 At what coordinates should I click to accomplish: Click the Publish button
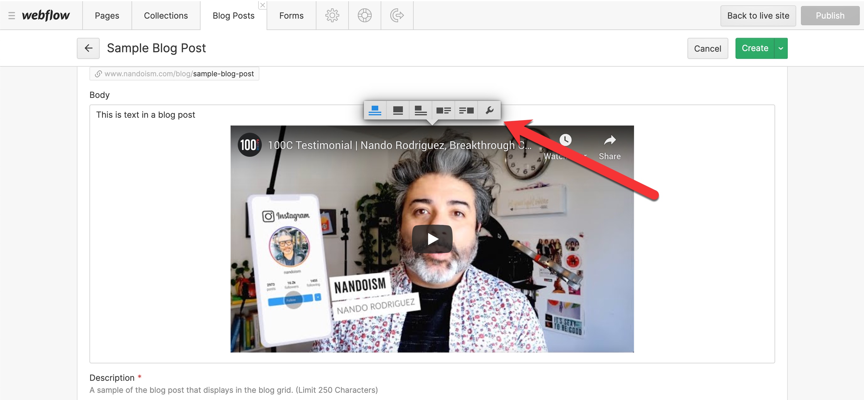[x=830, y=15]
